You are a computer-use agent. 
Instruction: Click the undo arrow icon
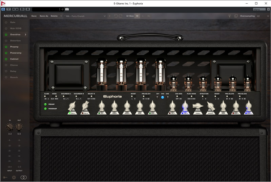pos(116,16)
